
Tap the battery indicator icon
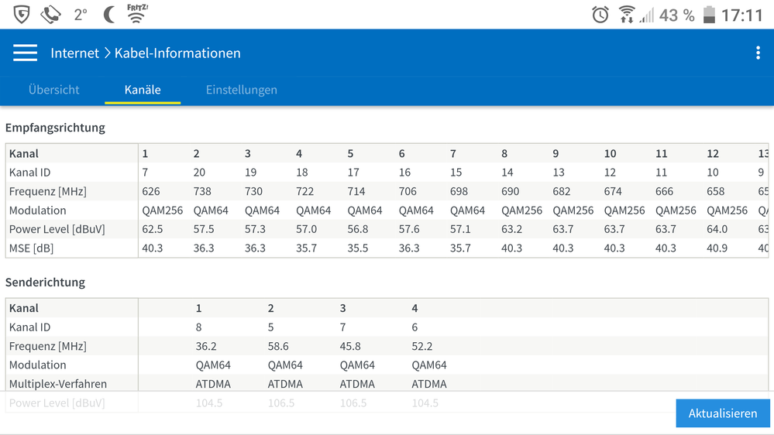709,14
